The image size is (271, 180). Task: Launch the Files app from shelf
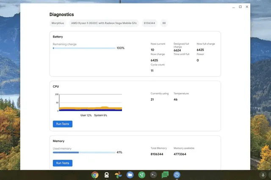(x=130, y=175)
